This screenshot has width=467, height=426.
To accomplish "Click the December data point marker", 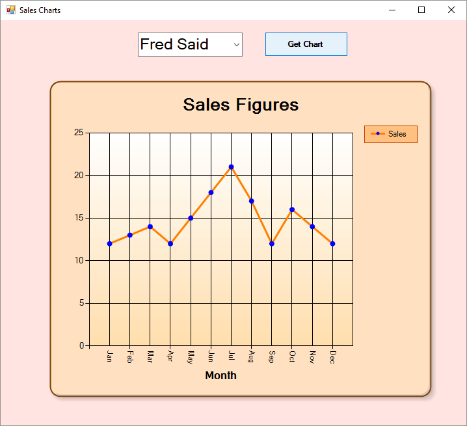I will (x=332, y=244).
